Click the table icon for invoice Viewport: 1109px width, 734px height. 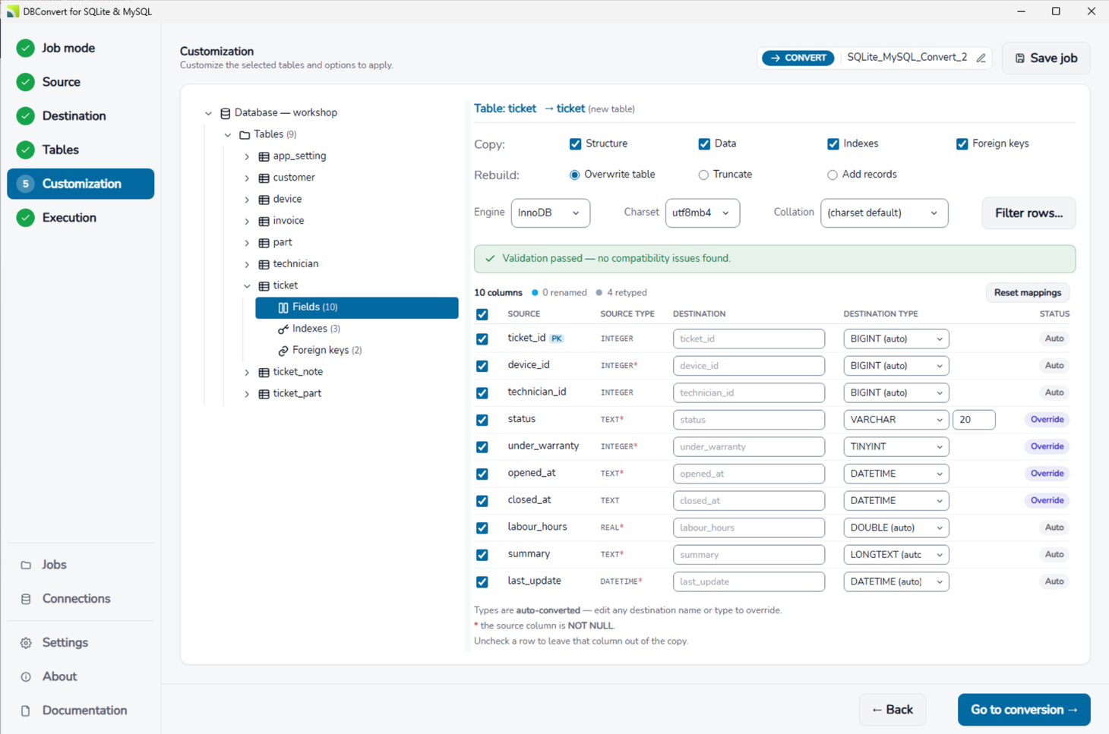click(x=264, y=222)
